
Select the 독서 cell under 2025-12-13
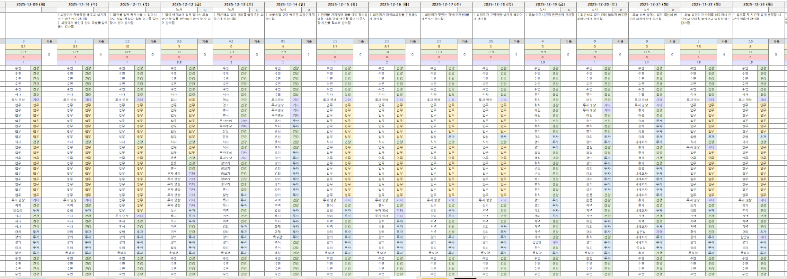click(x=231, y=9)
